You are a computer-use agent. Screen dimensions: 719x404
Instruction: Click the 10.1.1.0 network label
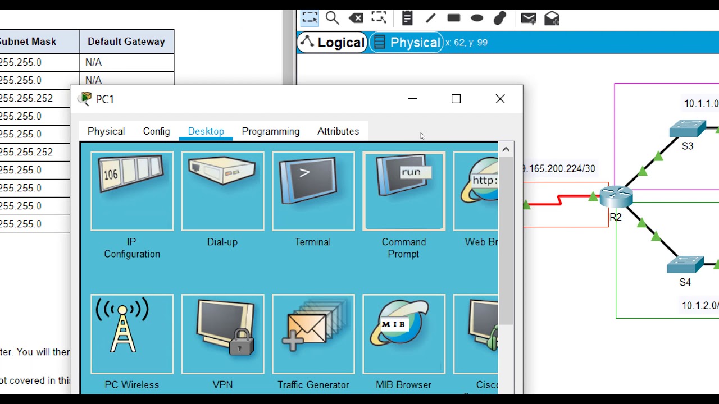pos(701,103)
